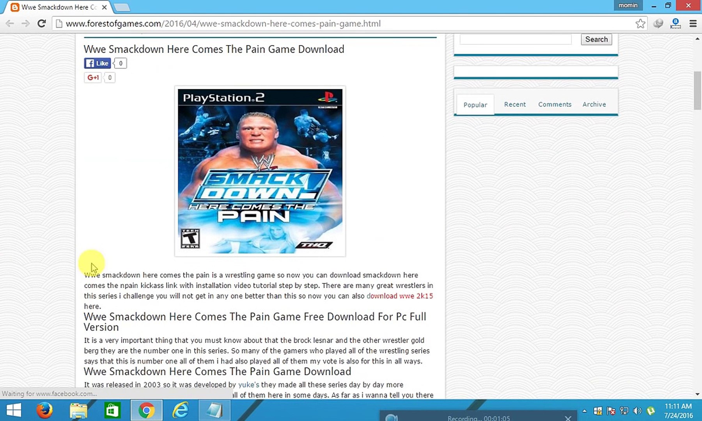The height and width of the screenshot is (421, 702).
Task: Switch to the Comments tab
Action: pyautogui.click(x=555, y=104)
